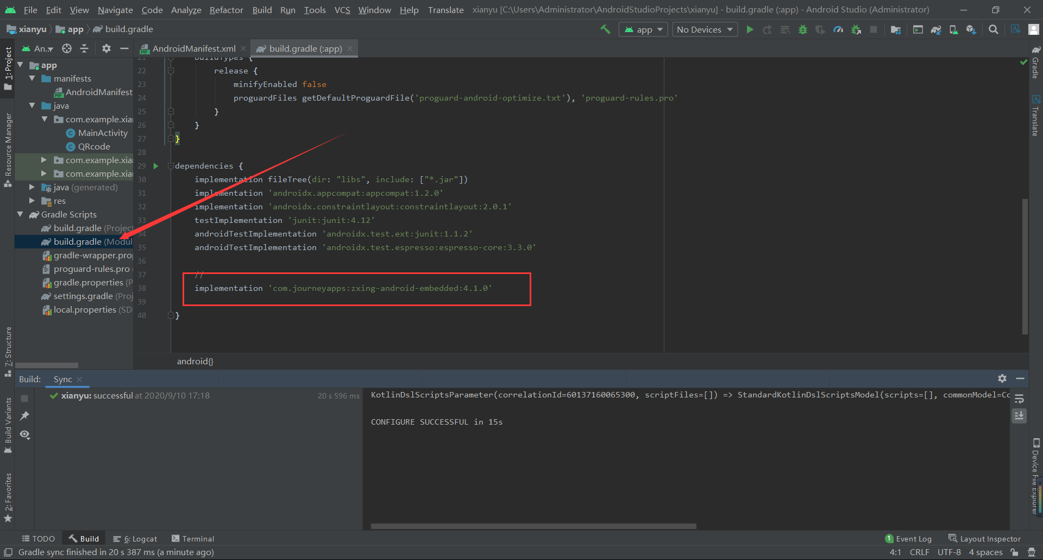Open the SDK Manager cube icon

pyautogui.click(x=971, y=29)
